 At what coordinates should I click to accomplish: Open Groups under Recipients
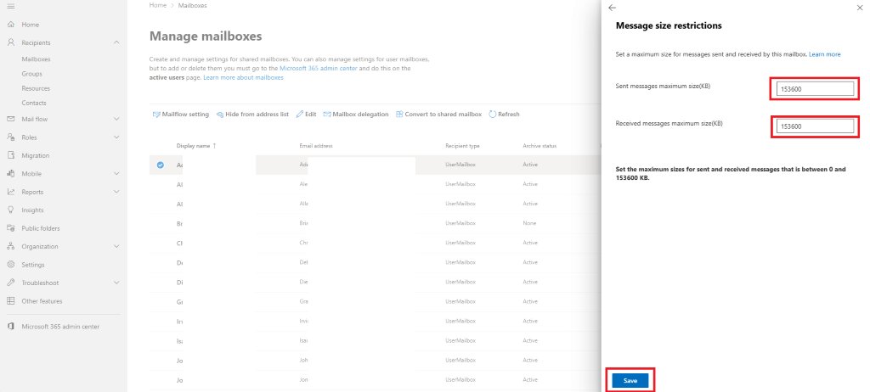coord(31,74)
